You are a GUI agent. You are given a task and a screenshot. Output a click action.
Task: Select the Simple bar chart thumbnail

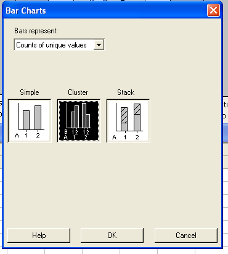point(30,121)
